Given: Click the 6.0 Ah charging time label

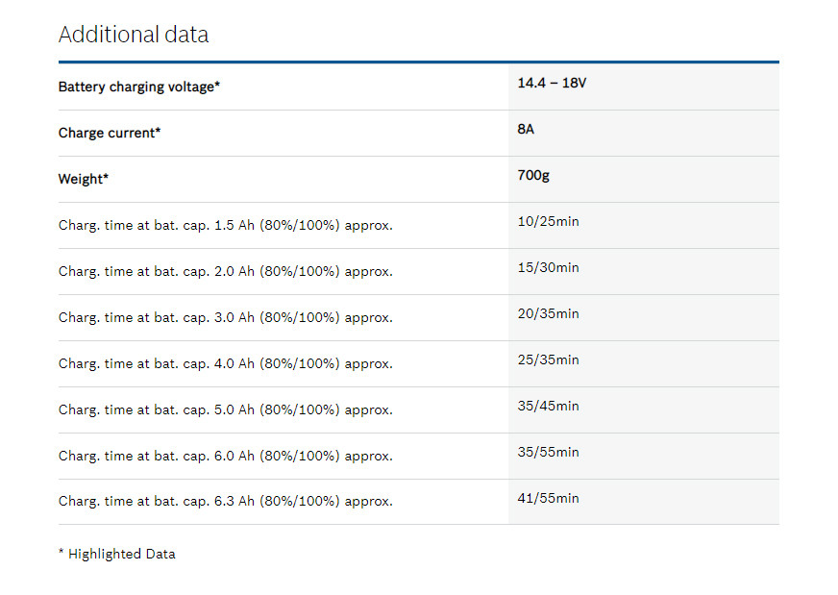Looking at the screenshot, I should [x=225, y=456].
